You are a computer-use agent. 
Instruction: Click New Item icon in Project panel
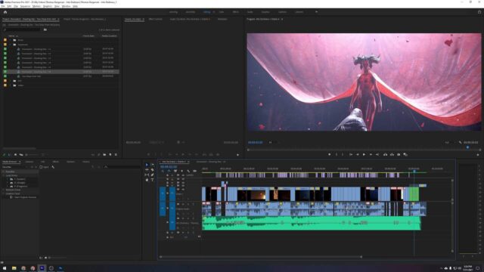[110, 154]
